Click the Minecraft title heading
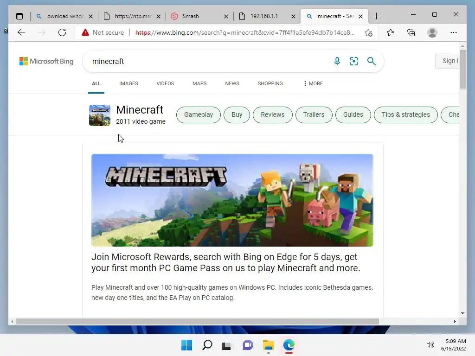 (x=140, y=109)
